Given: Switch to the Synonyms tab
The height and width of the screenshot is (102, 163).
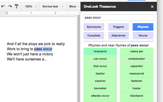Looking at the screenshot, I should pos(94,27).
